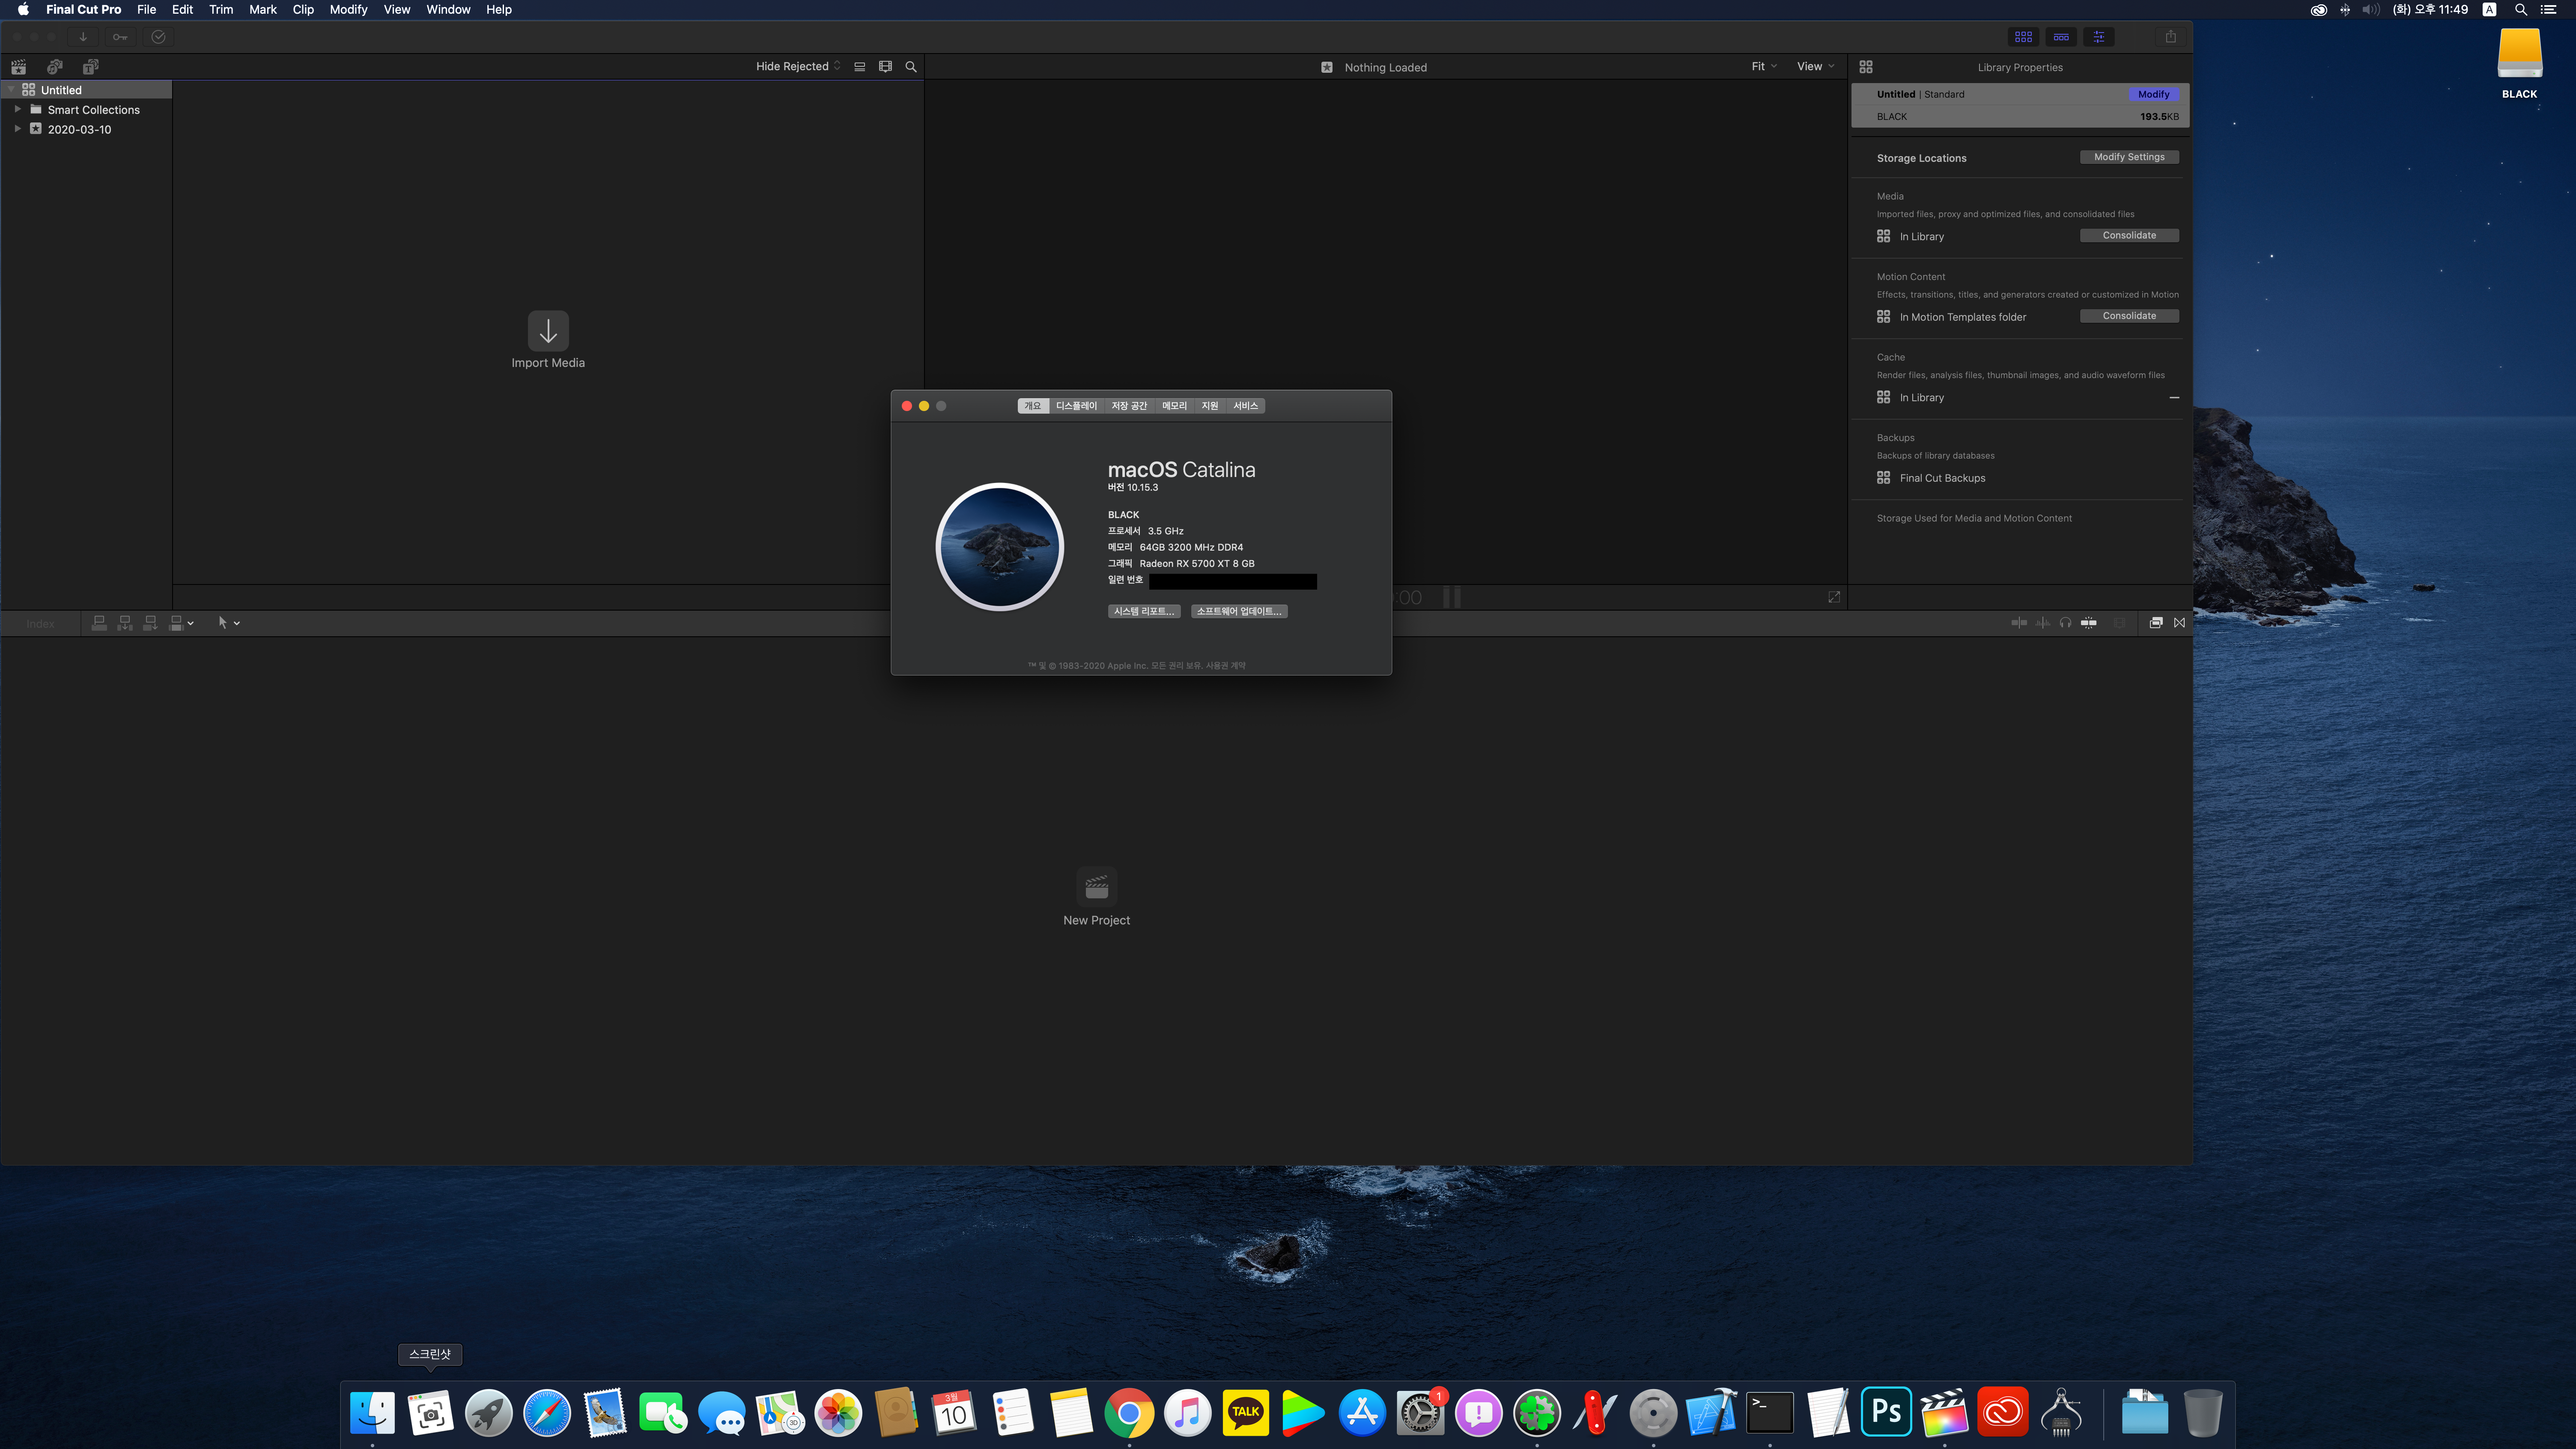Open the Clip menu

coord(303,9)
